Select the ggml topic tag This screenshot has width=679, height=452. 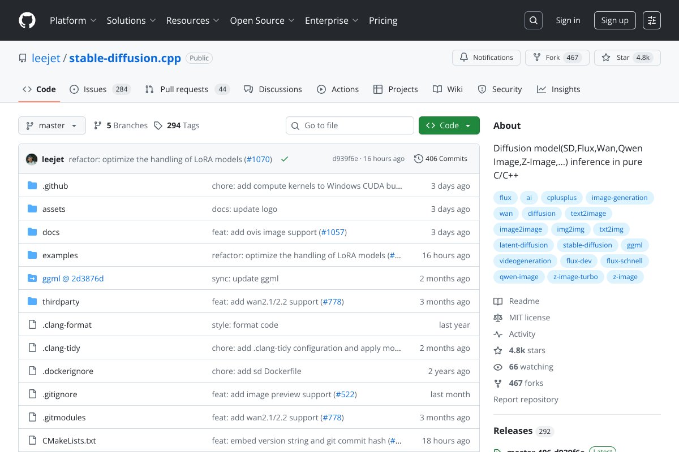point(635,245)
